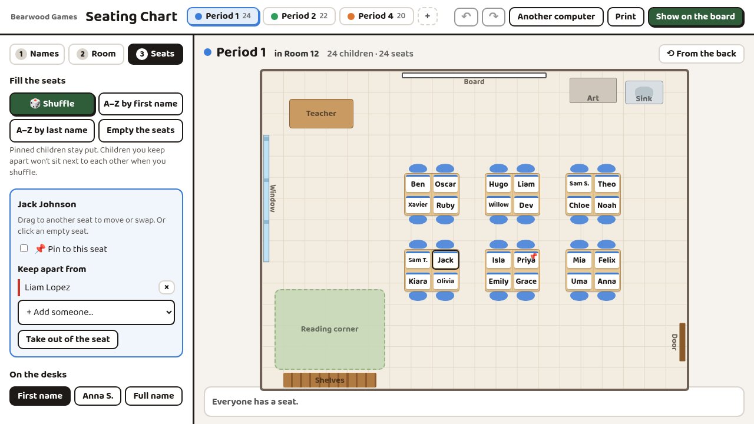Select Full name desk label format
The width and height of the screenshot is (754, 424).
coord(154,396)
